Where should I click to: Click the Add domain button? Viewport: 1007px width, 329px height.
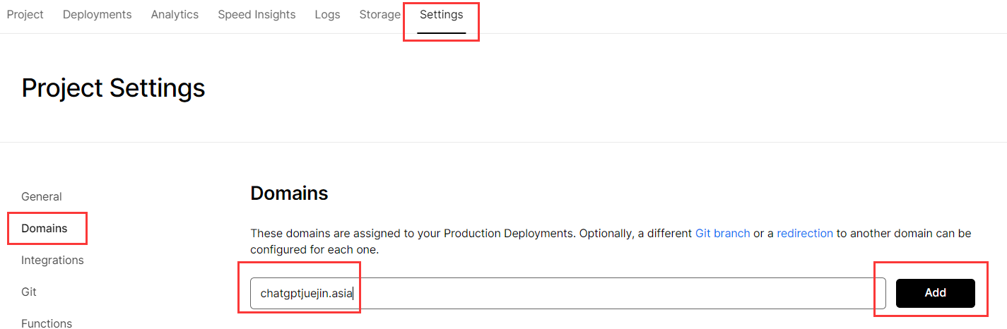pos(936,293)
